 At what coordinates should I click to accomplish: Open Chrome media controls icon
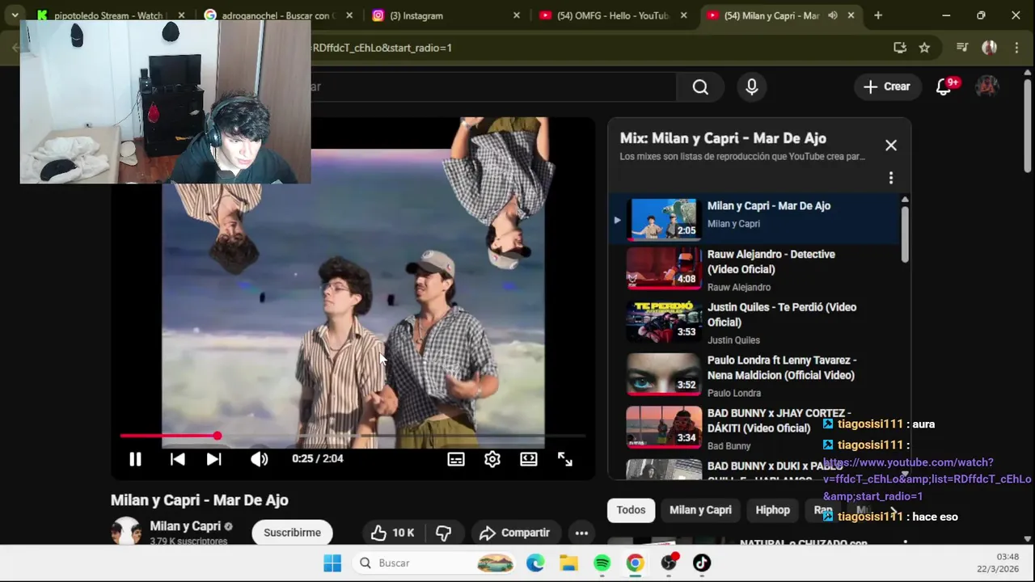[962, 48]
